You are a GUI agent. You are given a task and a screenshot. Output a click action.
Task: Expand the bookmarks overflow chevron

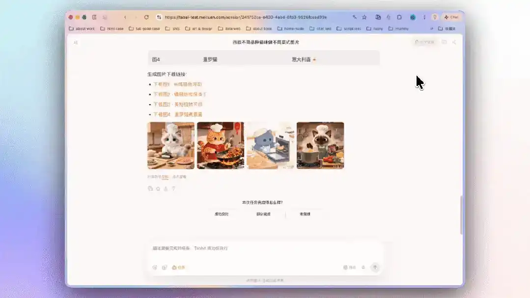point(432,28)
